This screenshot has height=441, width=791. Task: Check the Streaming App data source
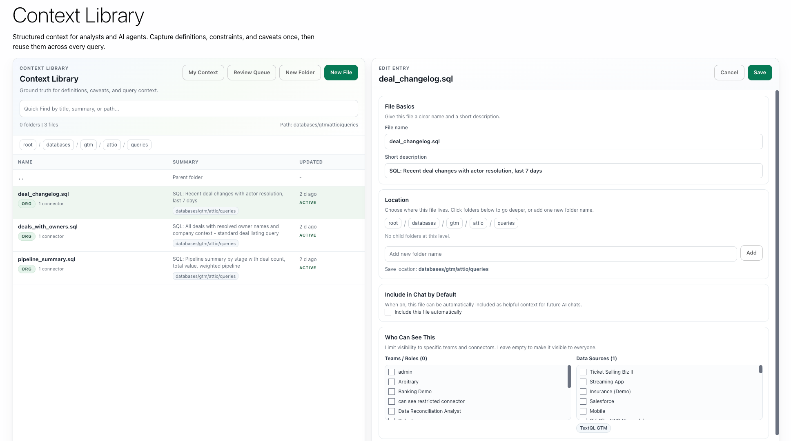(x=583, y=382)
